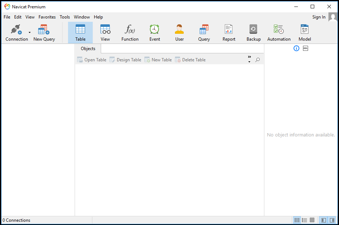
Task: Switch to the Objects tab
Action: pos(88,49)
